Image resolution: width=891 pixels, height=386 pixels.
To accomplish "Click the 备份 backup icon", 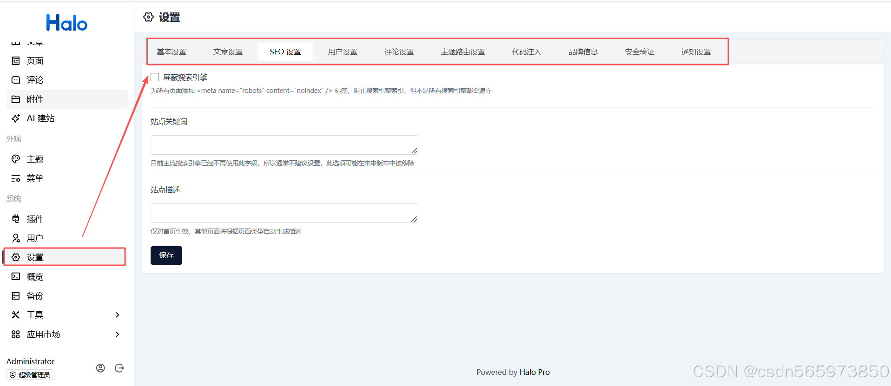I will click(16, 296).
